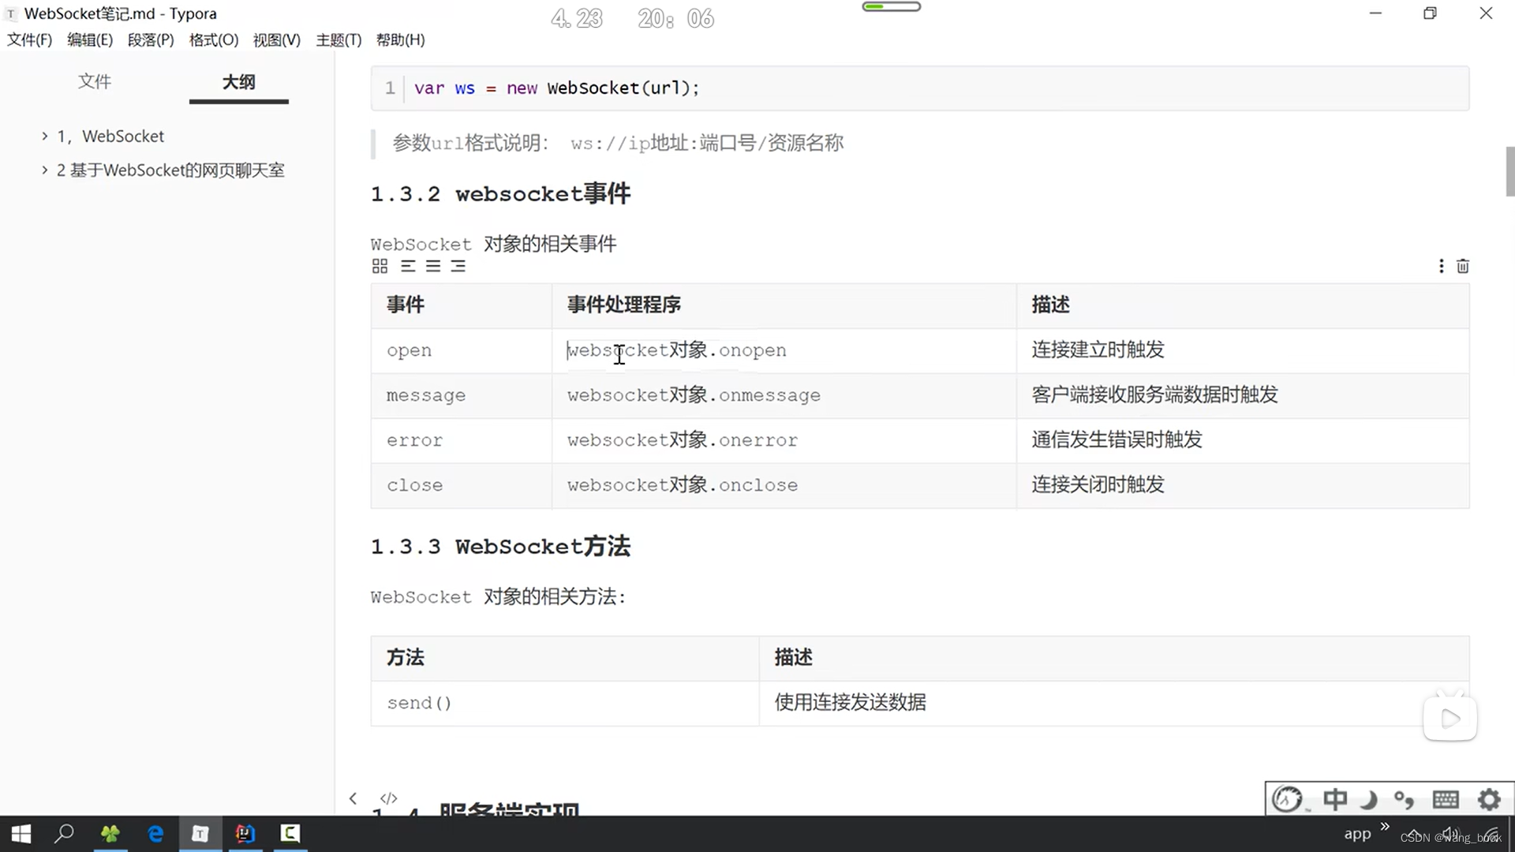Jump to '1, WebSocket' in outline
1515x852 pixels.
(x=110, y=136)
